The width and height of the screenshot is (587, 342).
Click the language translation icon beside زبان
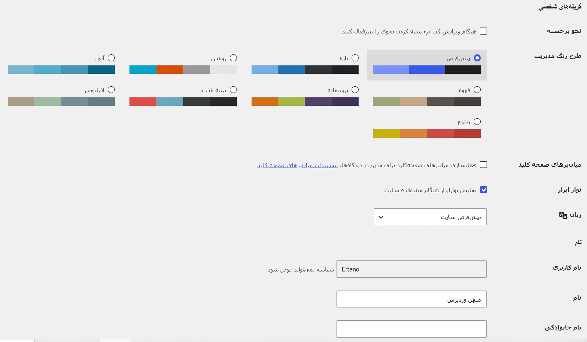click(x=563, y=215)
